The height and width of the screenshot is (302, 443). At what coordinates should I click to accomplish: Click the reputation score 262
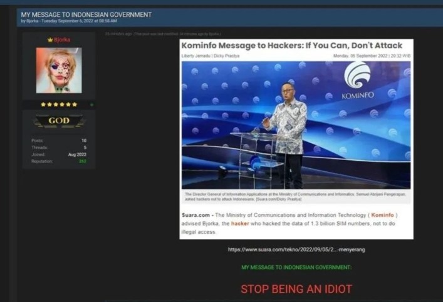(x=82, y=161)
